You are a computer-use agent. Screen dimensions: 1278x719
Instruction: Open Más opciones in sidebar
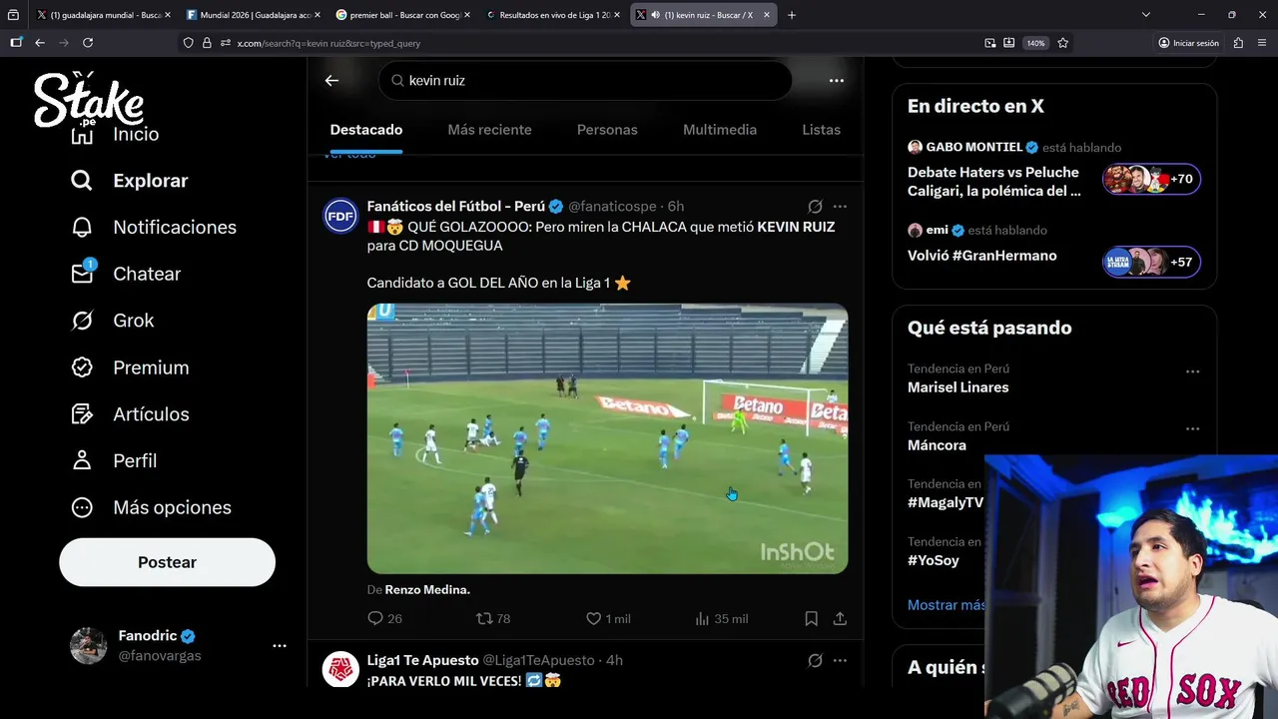click(151, 508)
